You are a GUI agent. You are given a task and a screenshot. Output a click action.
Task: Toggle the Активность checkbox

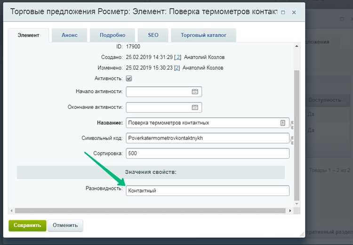click(x=129, y=78)
